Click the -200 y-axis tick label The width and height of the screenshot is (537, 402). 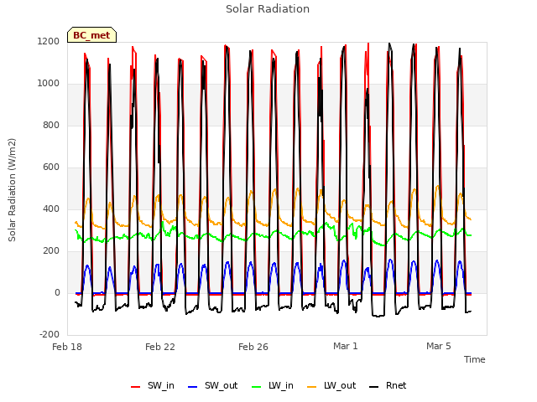pyautogui.click(x=50, y=334)
